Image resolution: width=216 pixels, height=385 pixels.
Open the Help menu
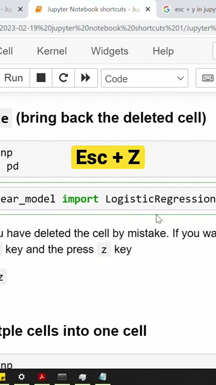coord(163,51)
